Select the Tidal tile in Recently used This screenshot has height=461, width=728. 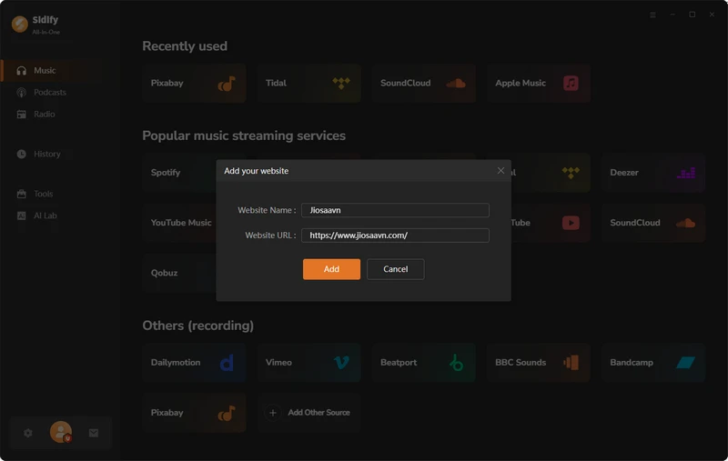coord(308,84)
